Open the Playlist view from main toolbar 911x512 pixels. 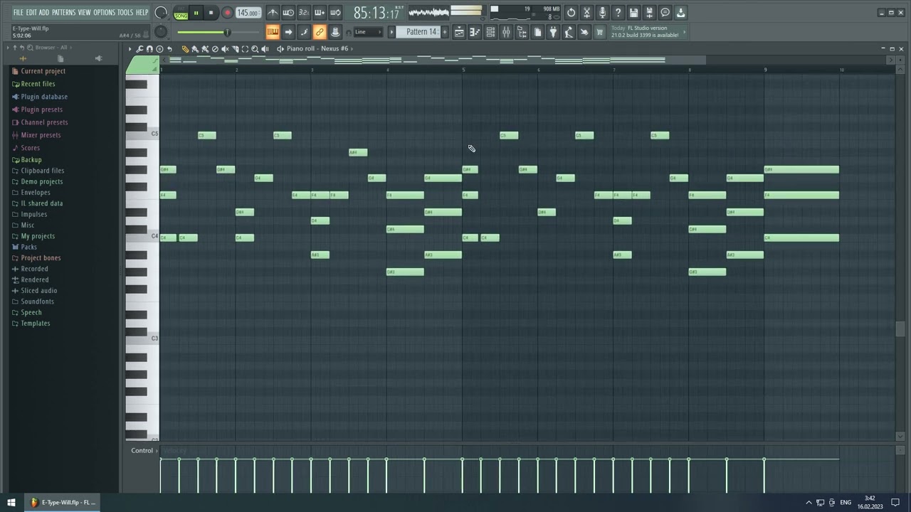coord(459,32)
